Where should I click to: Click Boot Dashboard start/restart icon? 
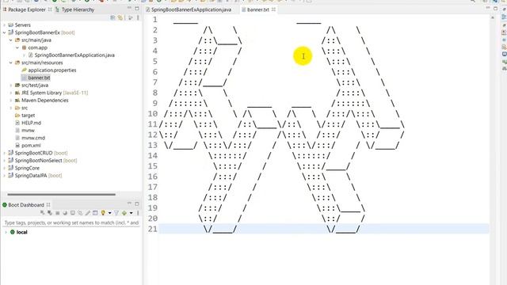click(x=42, y=213)
